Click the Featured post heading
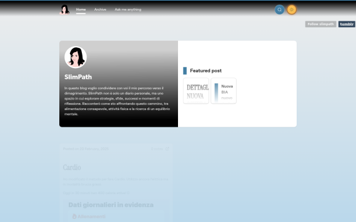The image size is (356, 222). point(206,70)
